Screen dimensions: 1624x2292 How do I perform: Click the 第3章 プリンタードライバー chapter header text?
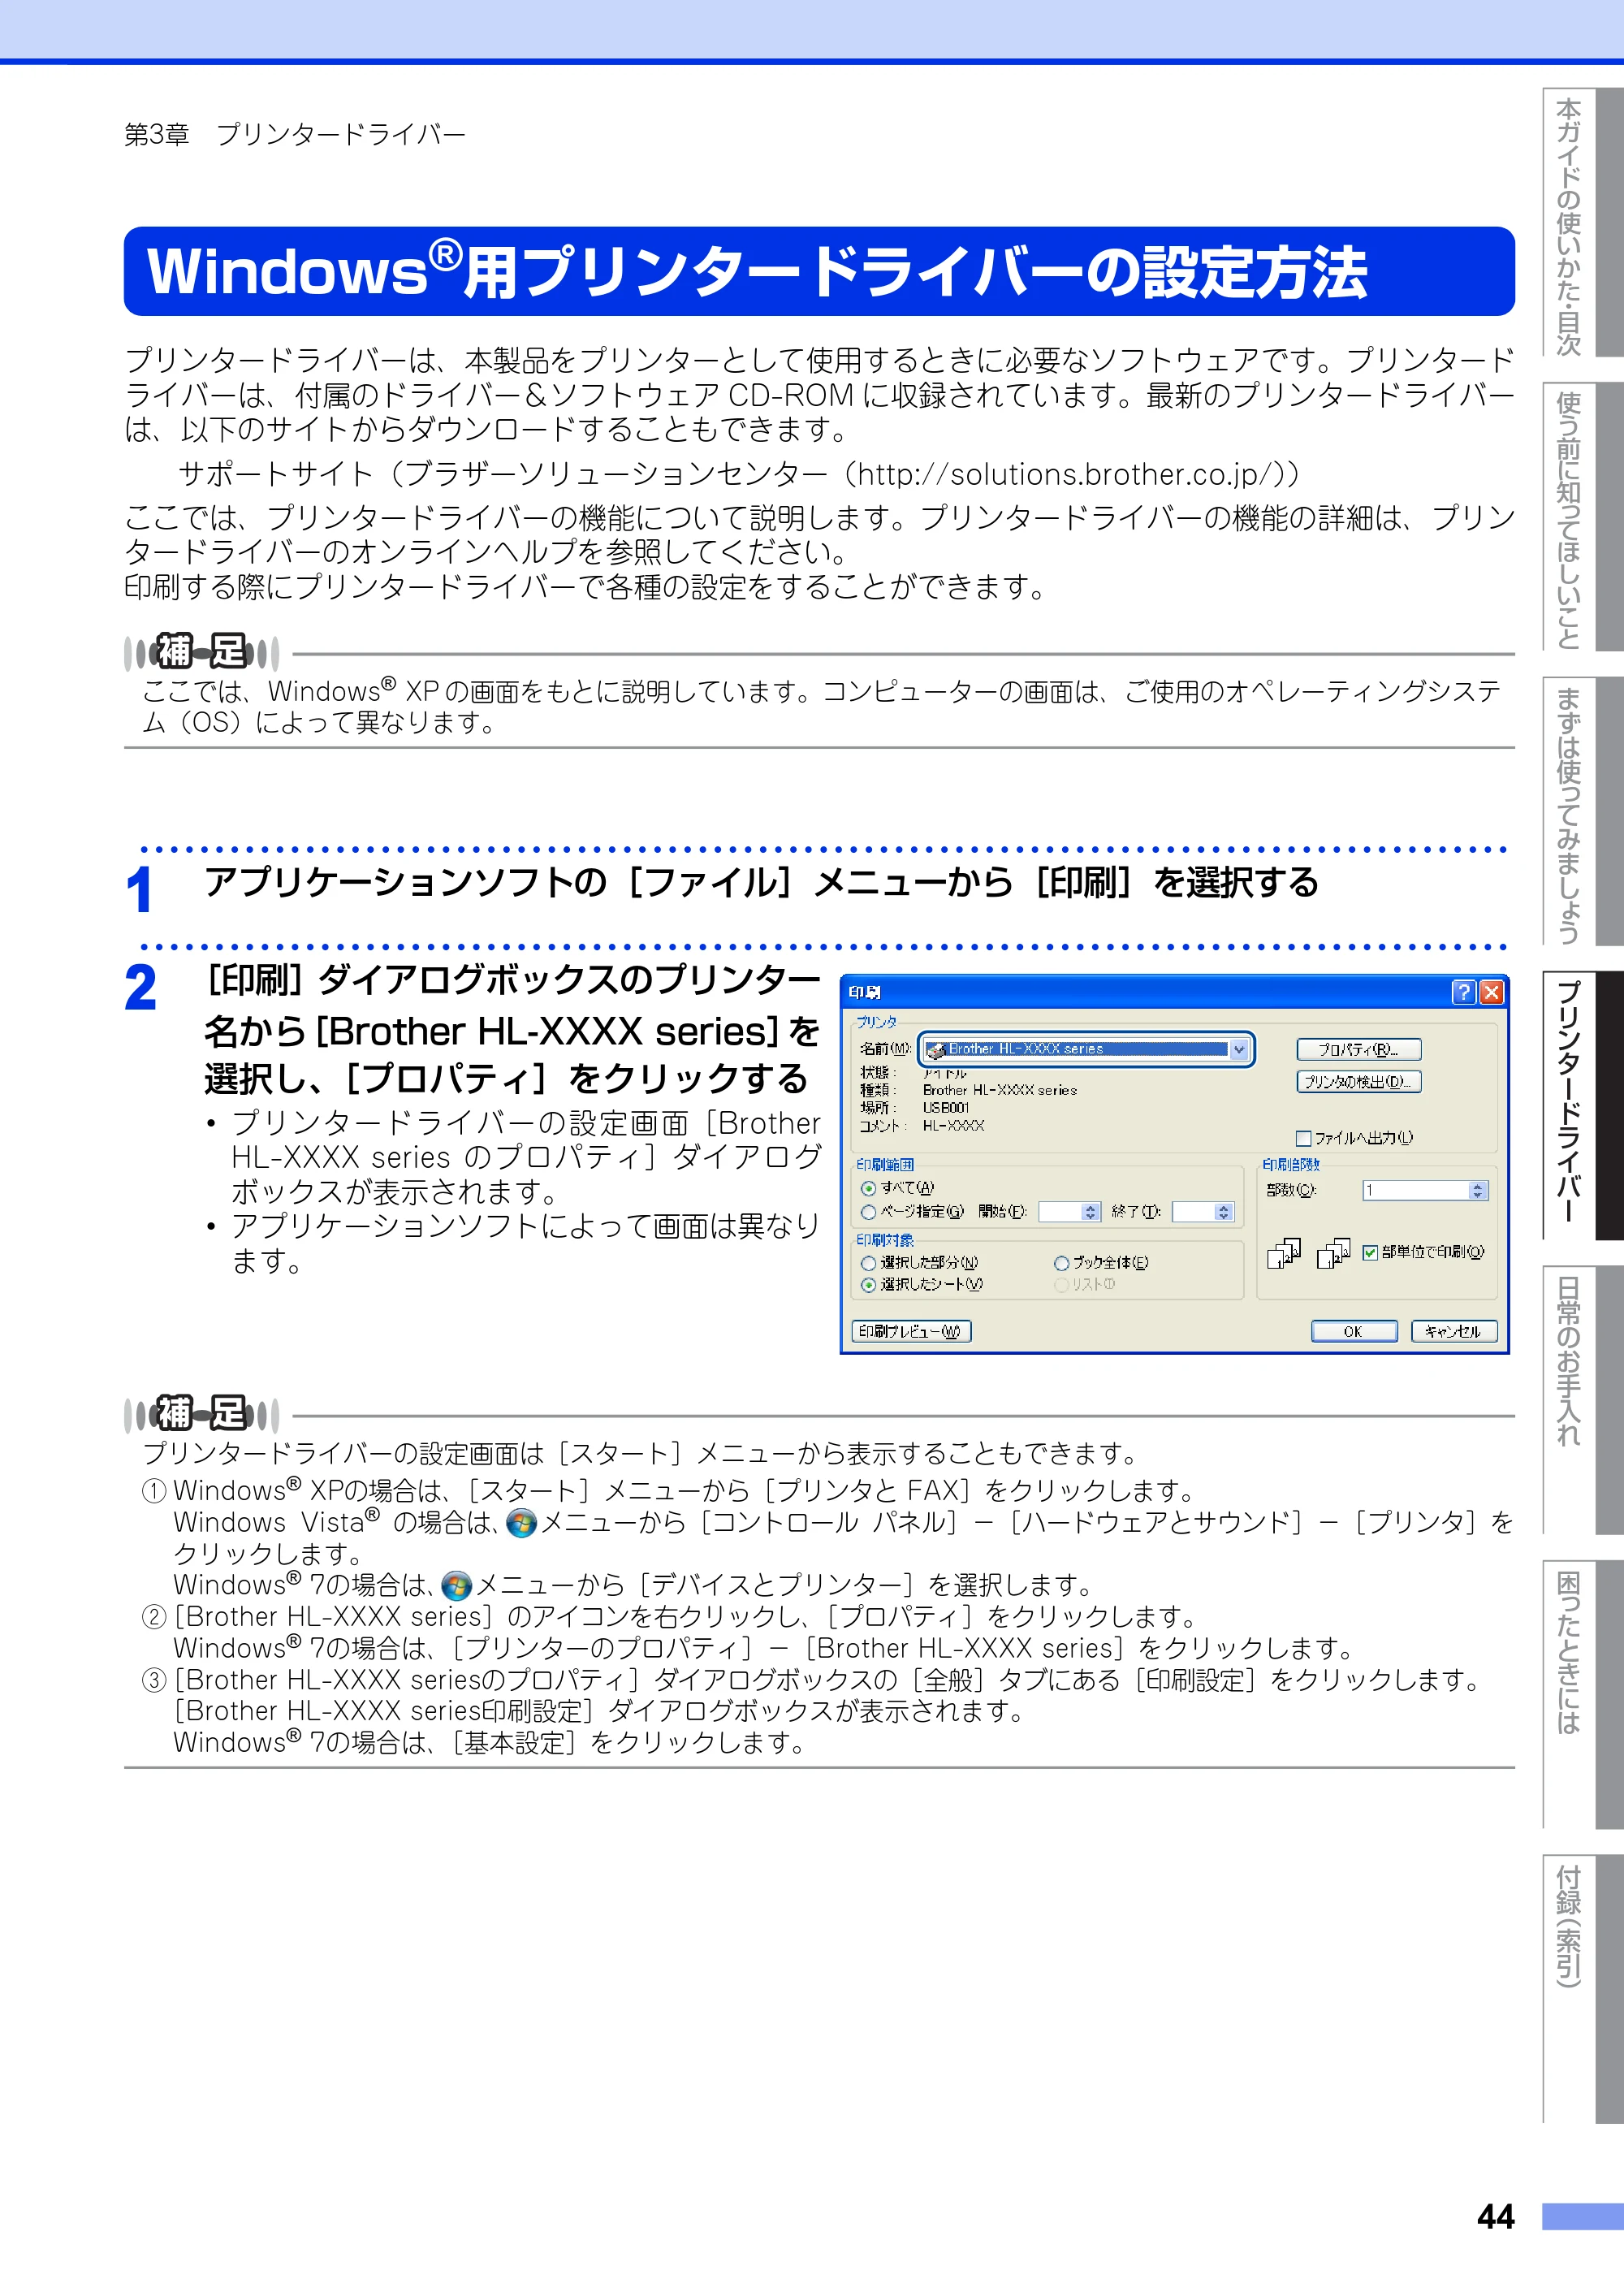click(x=295, y=135)
